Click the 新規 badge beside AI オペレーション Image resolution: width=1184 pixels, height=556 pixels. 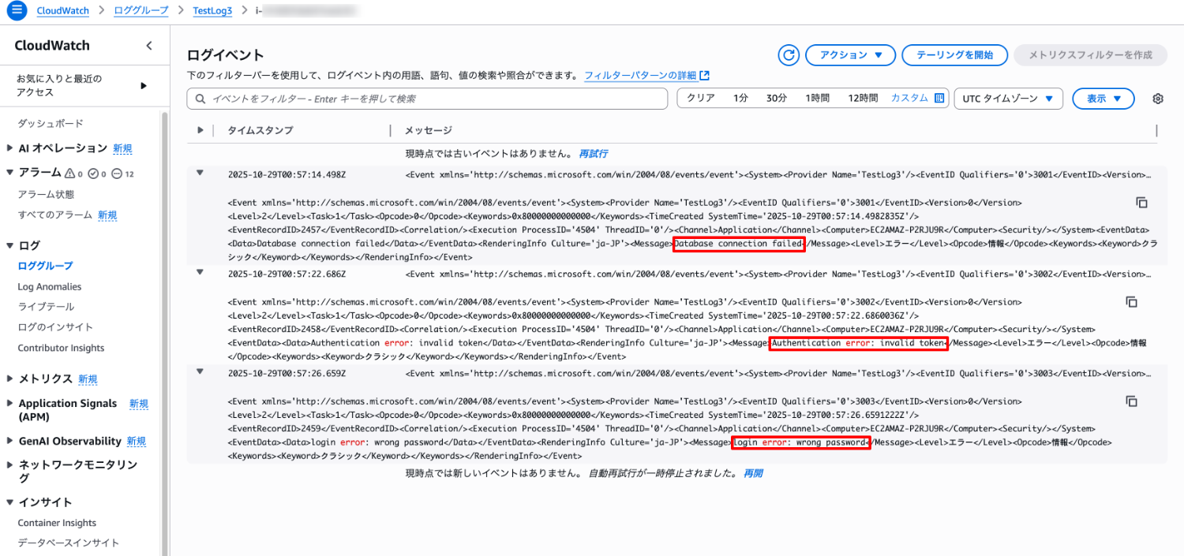point(122,148)
